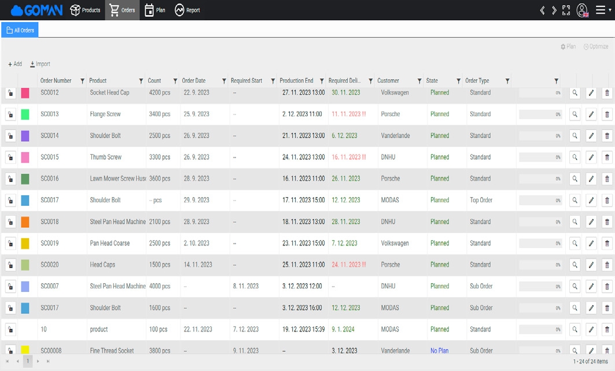
Task: Delete order SC0018 with trash icon
Action: [x=607, y=222]
